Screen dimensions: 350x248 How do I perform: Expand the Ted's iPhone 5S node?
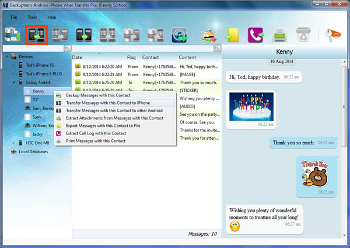[x=13, y=66]
